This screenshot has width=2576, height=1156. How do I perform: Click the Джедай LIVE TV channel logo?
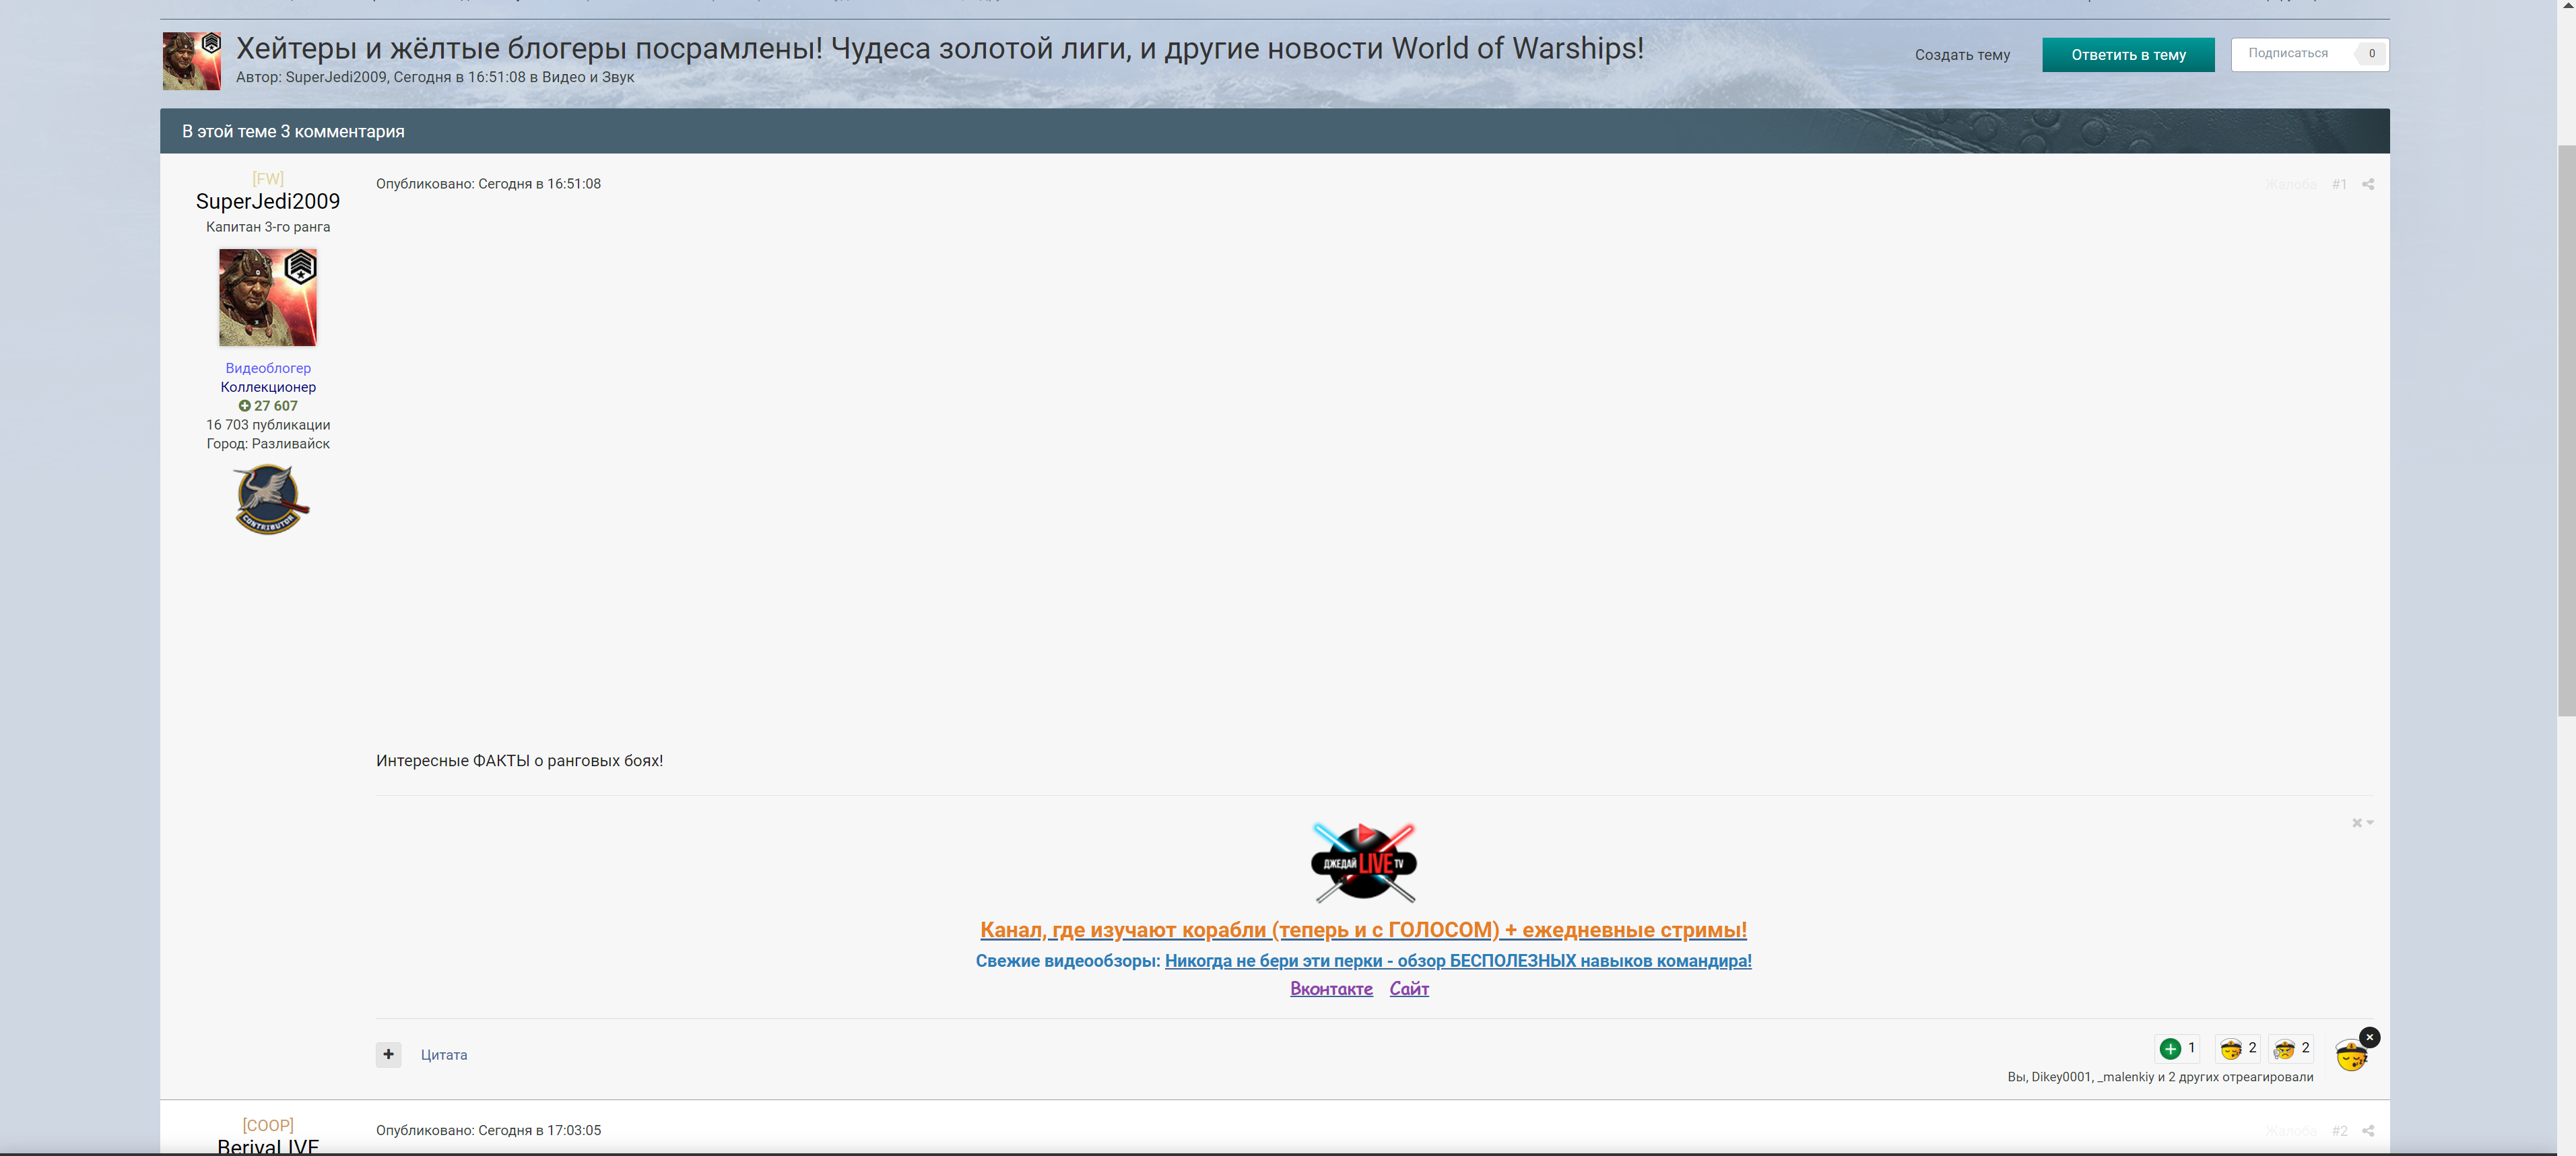1363,862
